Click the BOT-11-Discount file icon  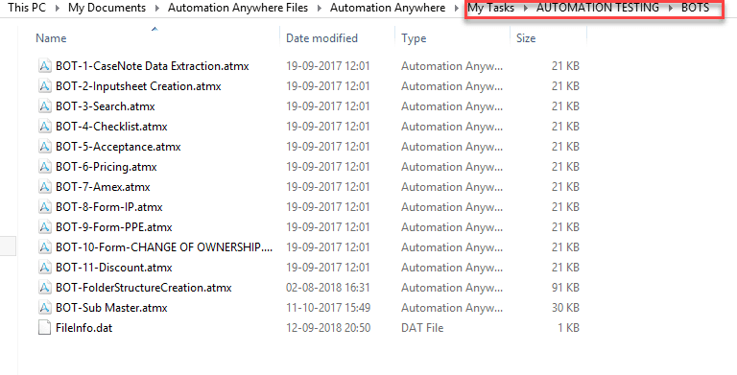coord(44,268)
